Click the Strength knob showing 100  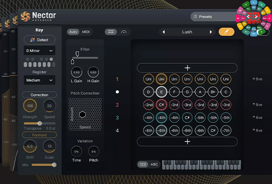30,105
